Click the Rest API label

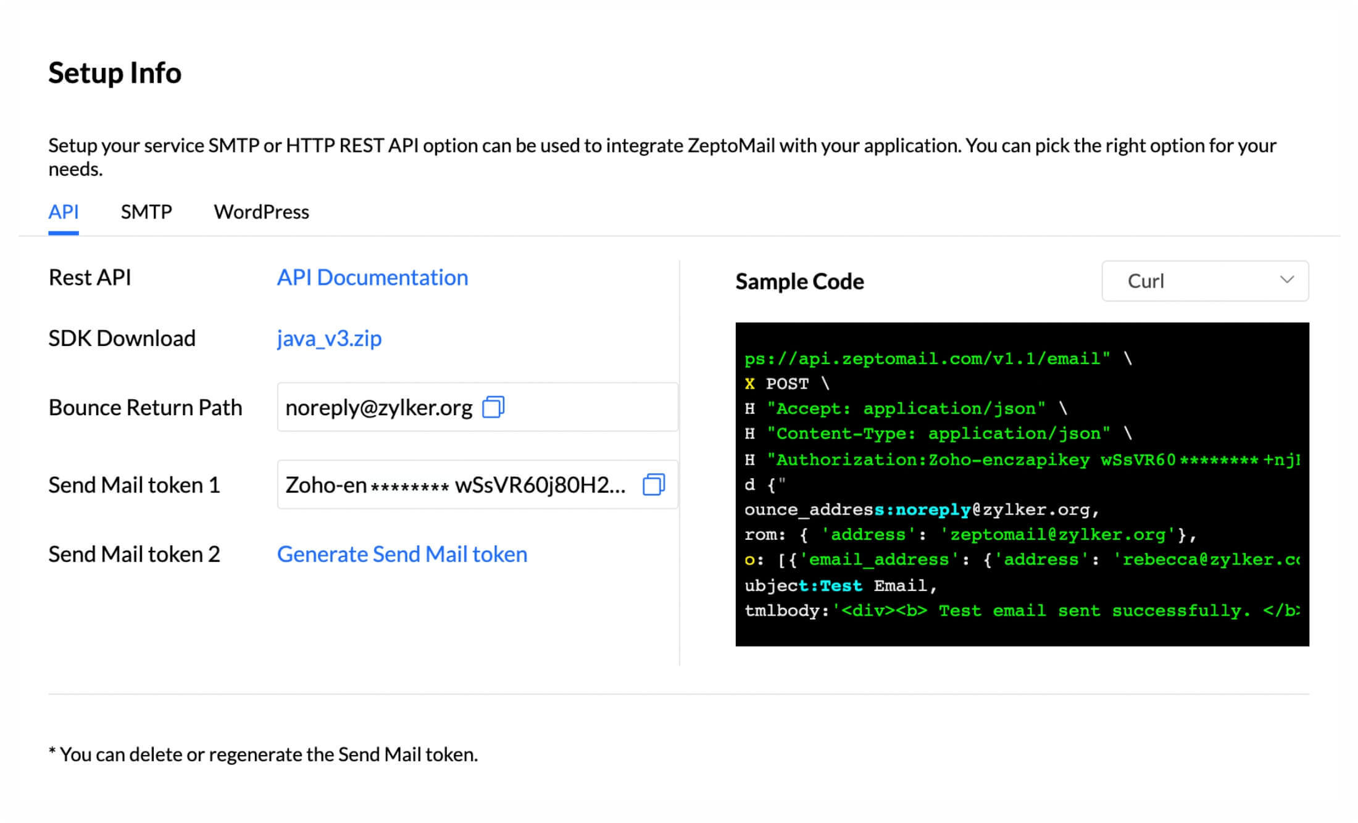90,278
